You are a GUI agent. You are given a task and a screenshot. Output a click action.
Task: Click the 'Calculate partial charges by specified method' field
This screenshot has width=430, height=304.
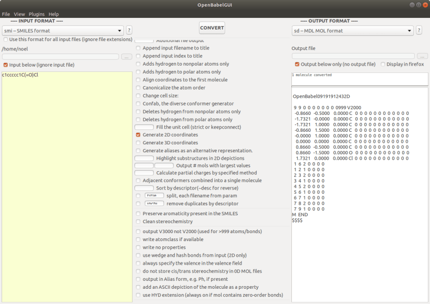coord(144,173)
